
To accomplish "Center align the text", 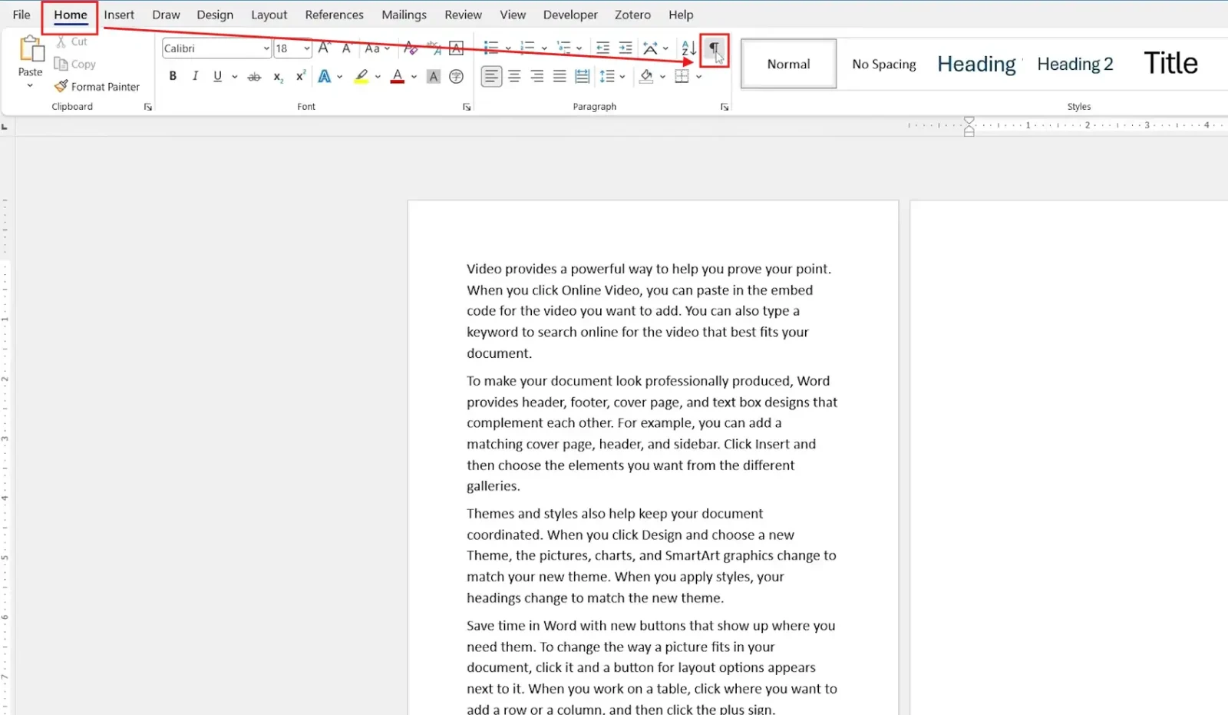I will coord(514,76).
